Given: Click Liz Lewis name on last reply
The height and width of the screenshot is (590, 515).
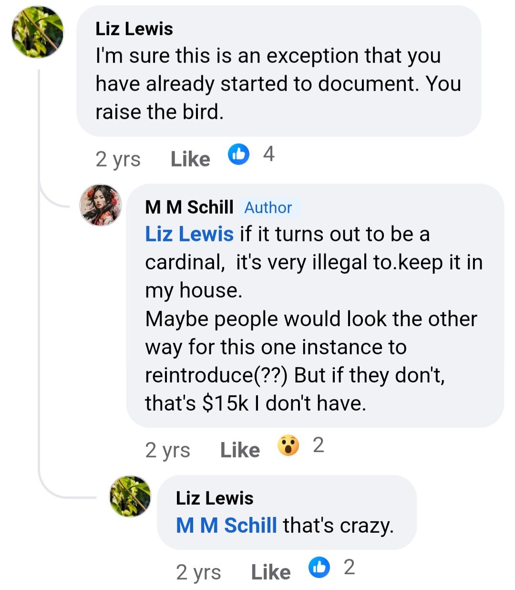Looking at the screenshot, I should point(215,498).
